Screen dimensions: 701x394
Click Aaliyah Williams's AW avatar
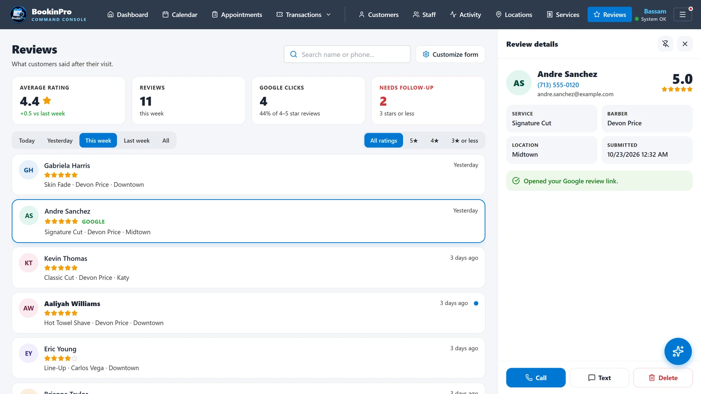point(28,308)
